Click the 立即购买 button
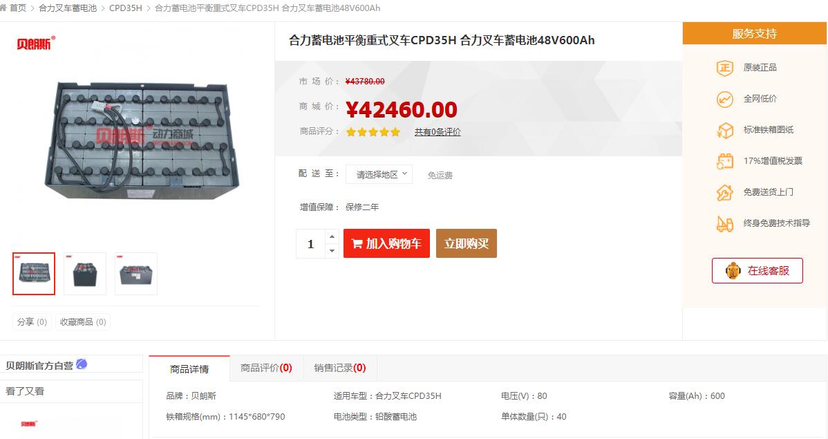The width and height of the screenshot is (828, 439). (x=467, y=243)
